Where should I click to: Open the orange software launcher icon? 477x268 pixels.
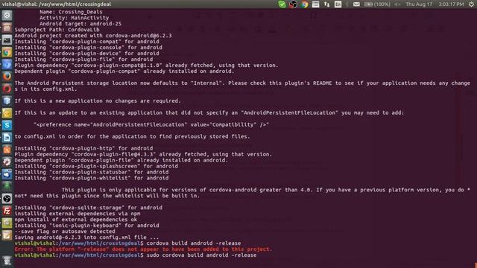[x=7, y=150]
